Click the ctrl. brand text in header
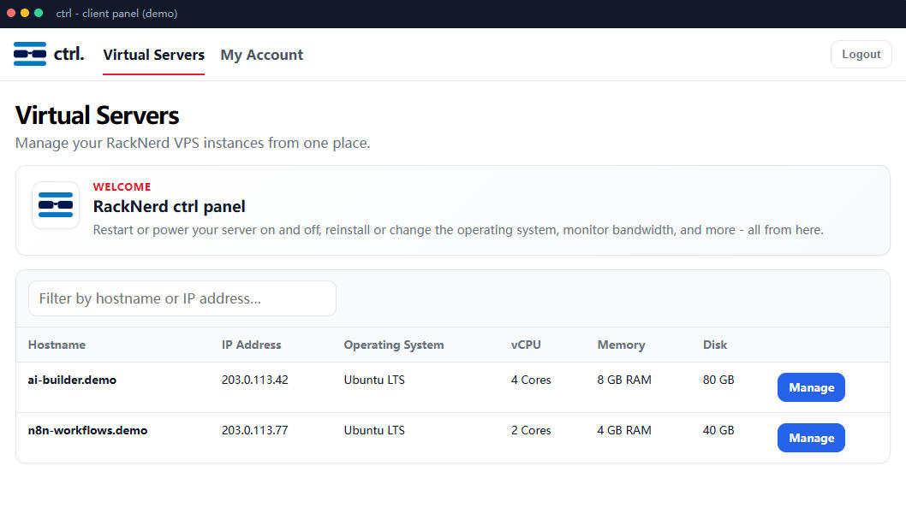Viewport: 906px width, 519px height. click(x=69, y=54)
